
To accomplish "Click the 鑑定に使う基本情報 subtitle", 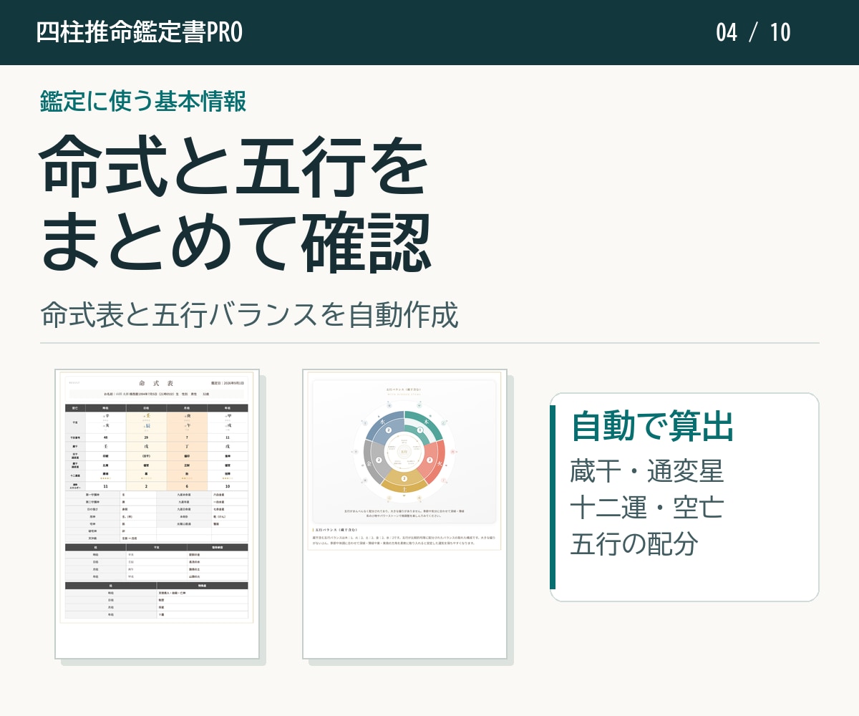I will click(x=143, y=102).
